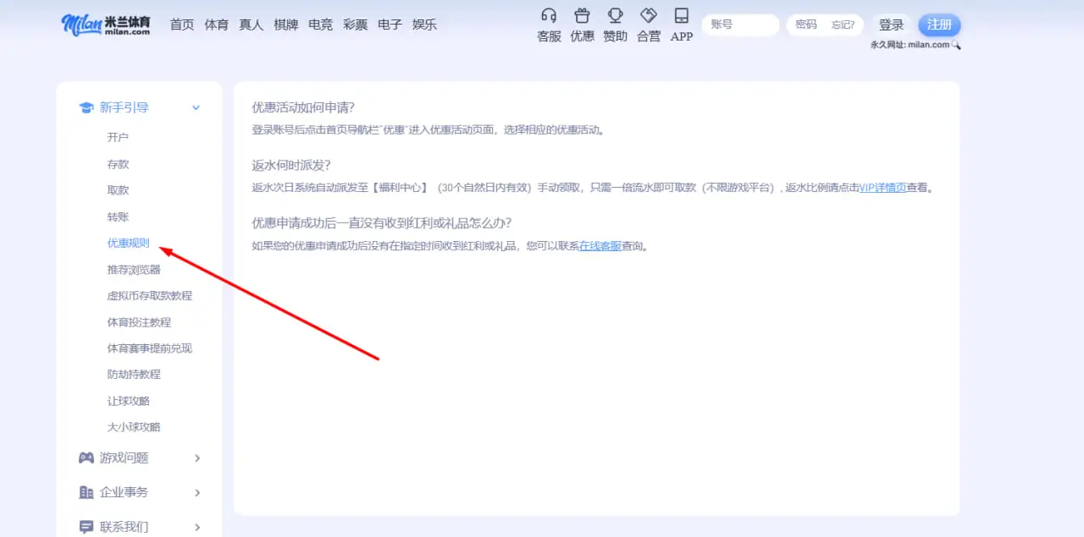Expand the 企业事务 sidebar section
The height and width of the screenshot is (537, 1084).
(x=196, y=492)
